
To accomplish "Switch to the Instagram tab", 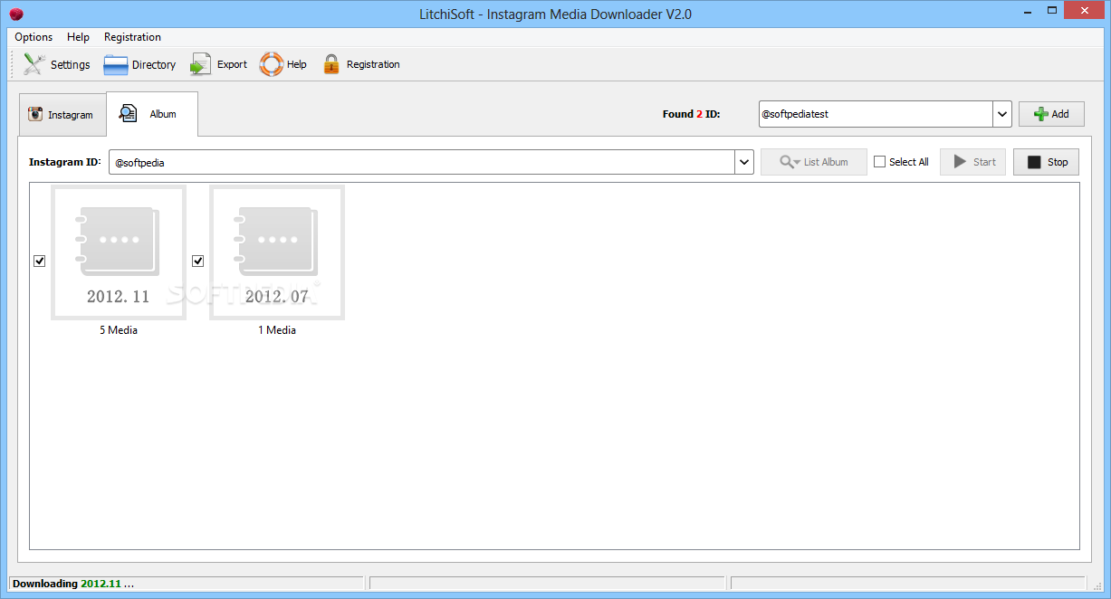I will coord(62,115).
